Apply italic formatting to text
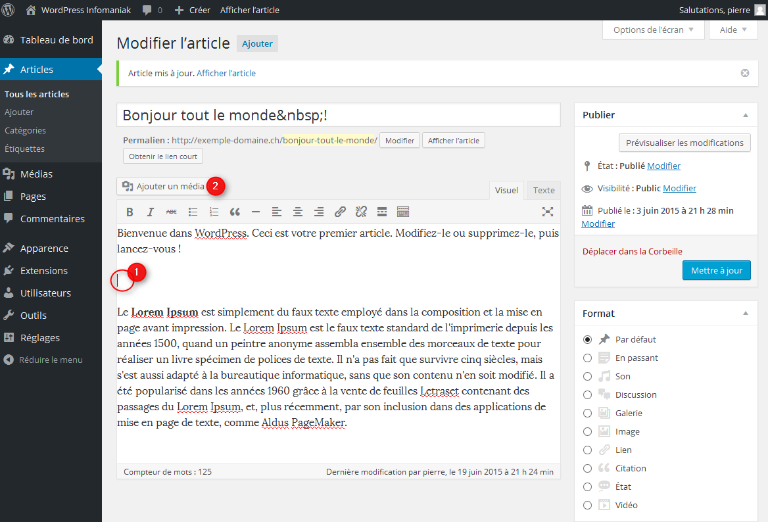 [151, 212]
